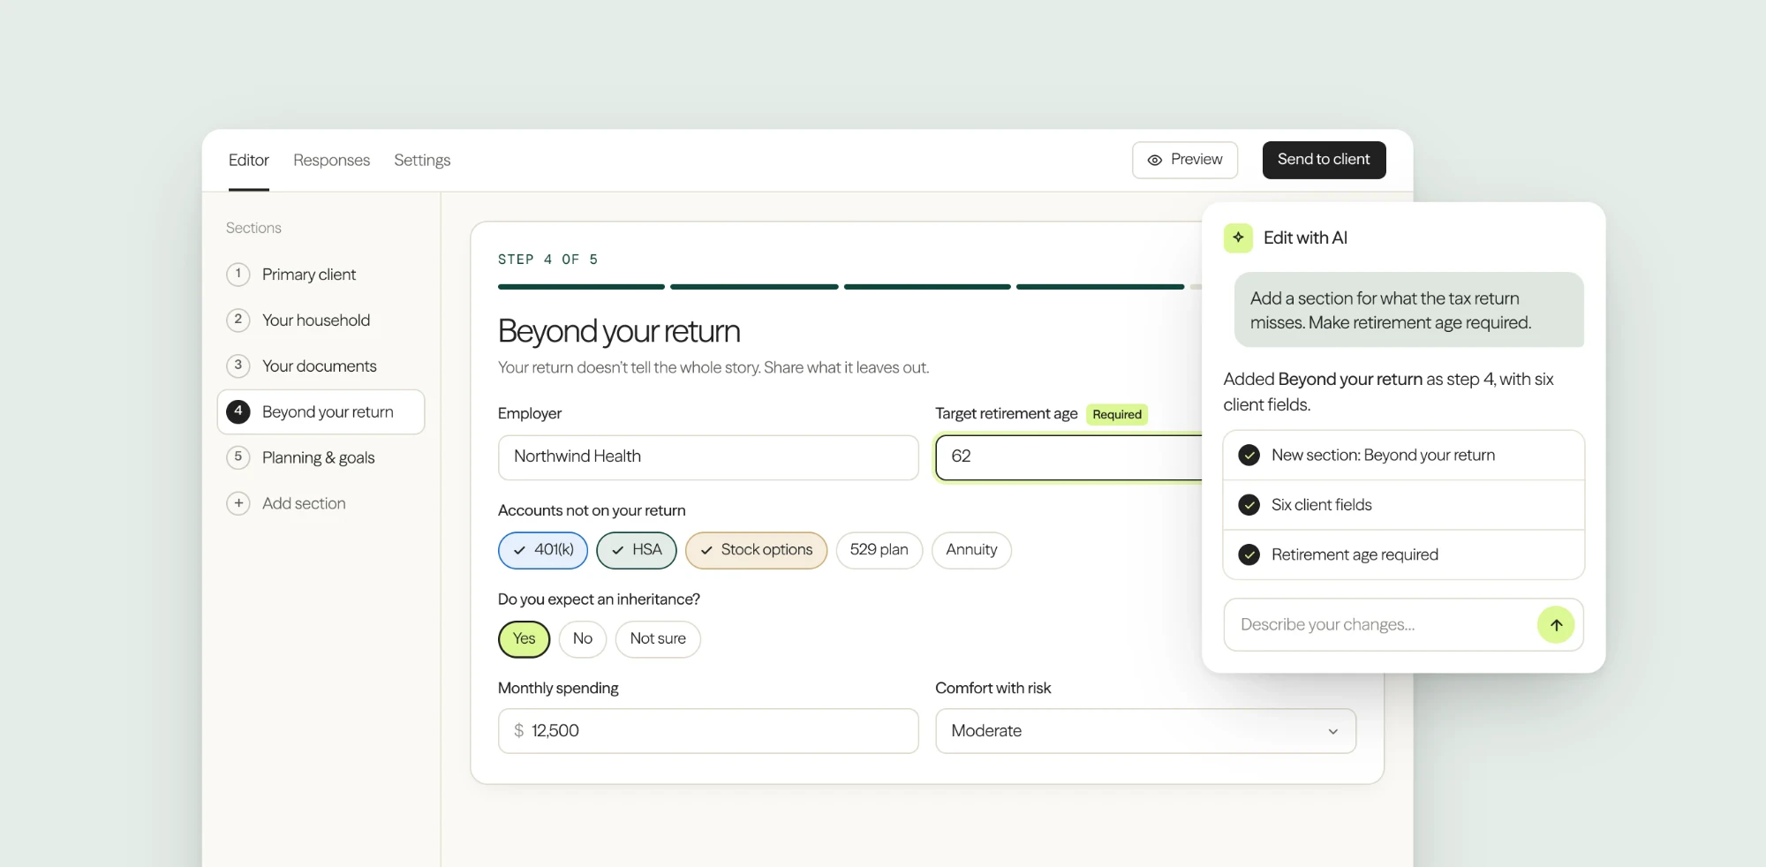Click checkmark icon next to Six client fields
Image resolution: width=1766 pixels, height=867 pixels.
(1249, 505)
